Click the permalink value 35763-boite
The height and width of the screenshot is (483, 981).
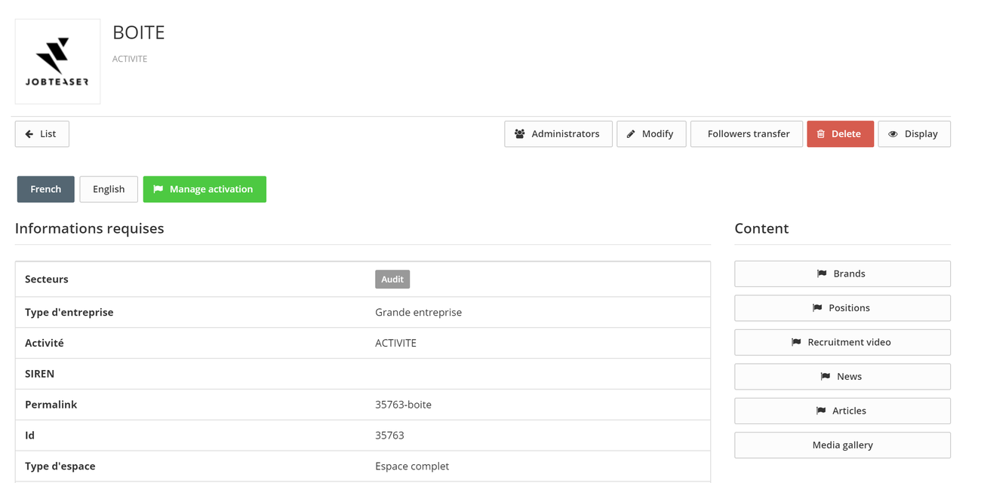point(403,405)
